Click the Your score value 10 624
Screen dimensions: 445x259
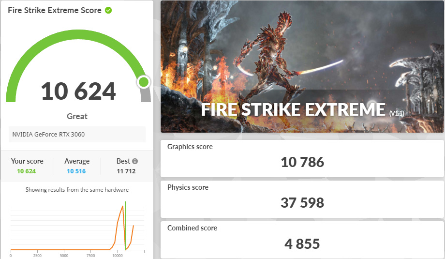27,171
